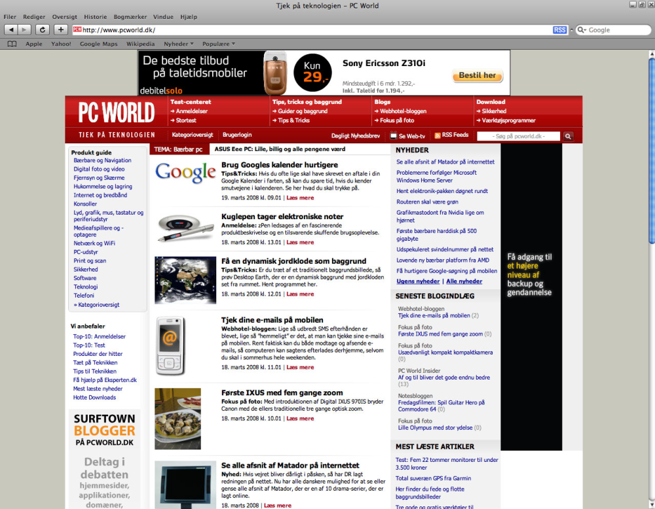Add a bookmark with the plus button

pyautogui.click(x=60, y=29)
